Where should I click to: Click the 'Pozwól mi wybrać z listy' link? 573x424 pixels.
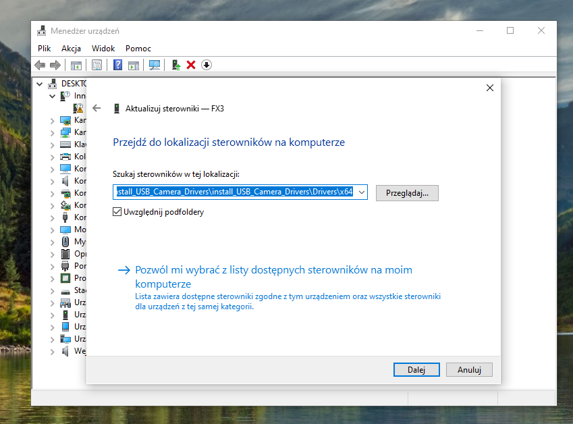tap(273, 277)
